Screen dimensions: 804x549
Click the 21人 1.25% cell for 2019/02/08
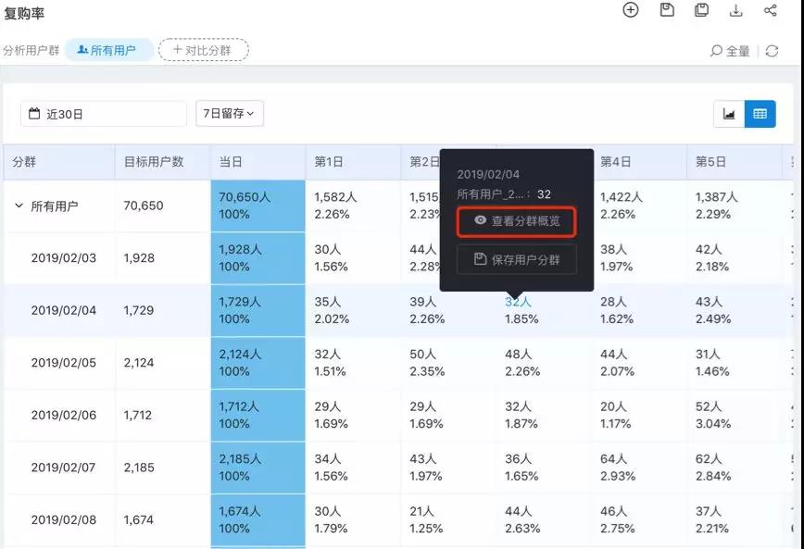pyautogui.click(x=448, y=519)
